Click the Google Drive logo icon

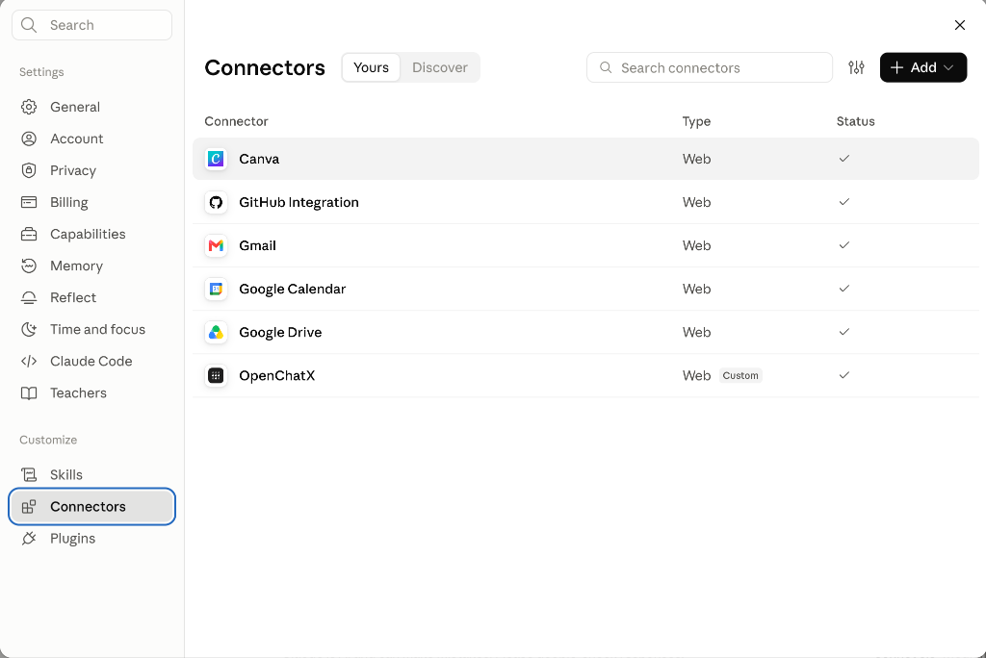tap(216, 333)
